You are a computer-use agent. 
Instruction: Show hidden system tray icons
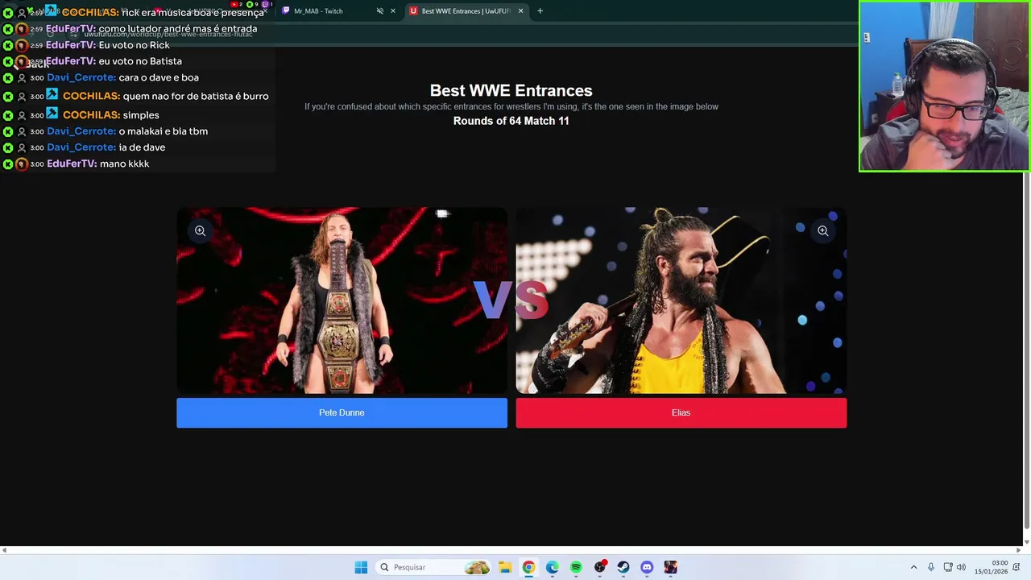(x=913, y=567)
